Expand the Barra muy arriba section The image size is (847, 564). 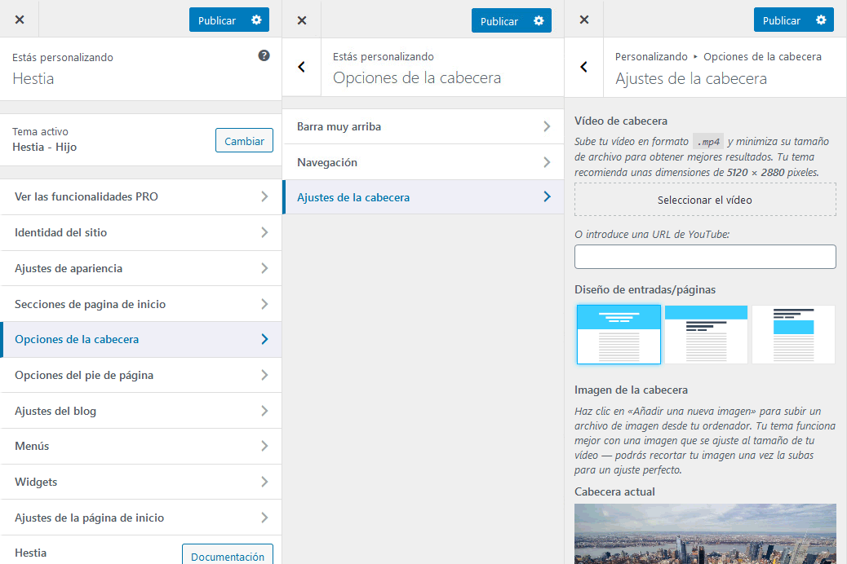point(423,127)
